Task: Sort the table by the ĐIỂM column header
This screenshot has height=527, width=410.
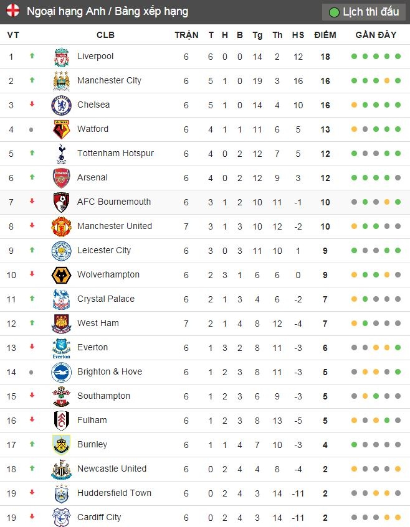Action: [x=325, y=35]
